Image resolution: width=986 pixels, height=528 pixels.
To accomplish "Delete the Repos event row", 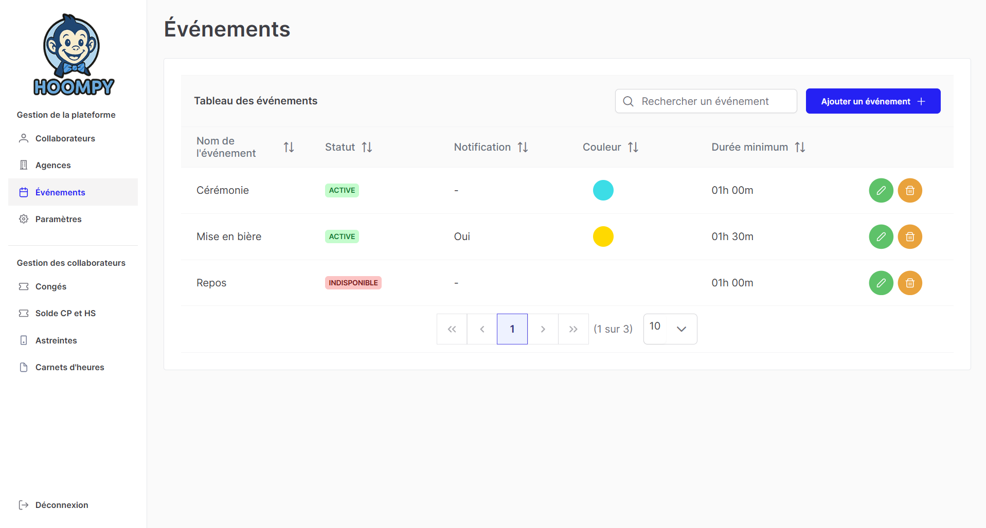I will [909, 283].
